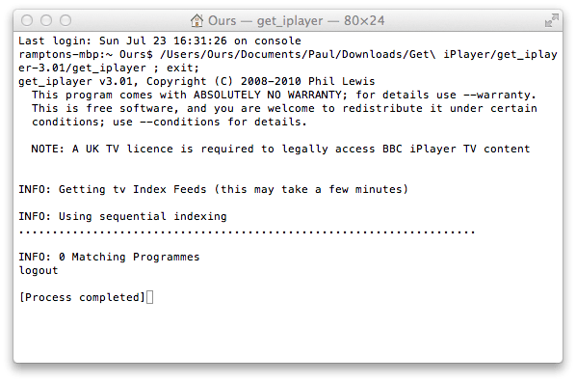Close the get_iplayer Terminal window
Screen dimensions: 576x382
coord(27,20)
